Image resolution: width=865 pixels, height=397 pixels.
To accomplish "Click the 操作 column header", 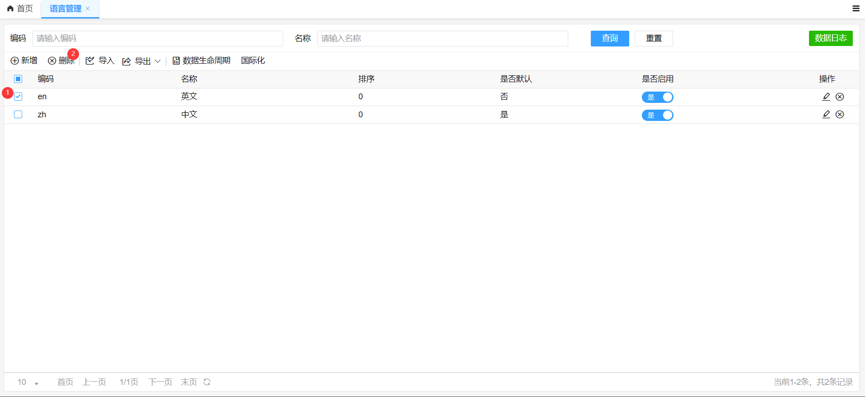I will (827, 79).
